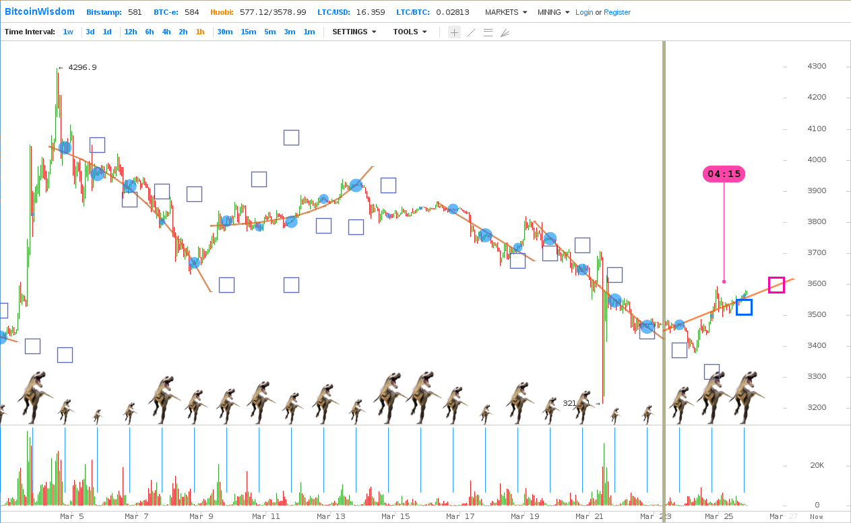Expand the SETTINGS dropdown menu
The width and height of the screenshot is (851, 523).
click(354, 32)
